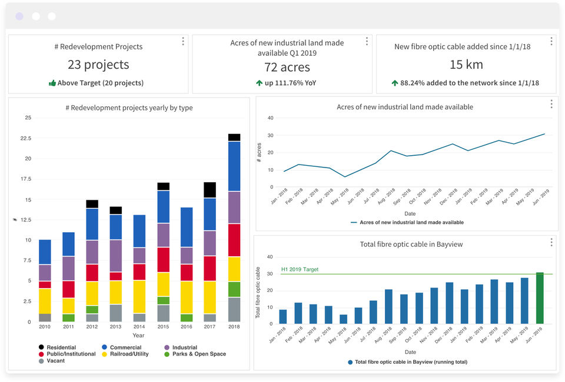This screenshot has height=382, width=565.
Task: Click the 'Year' axis label of stacked chart
Action: [x=138, y=335]
